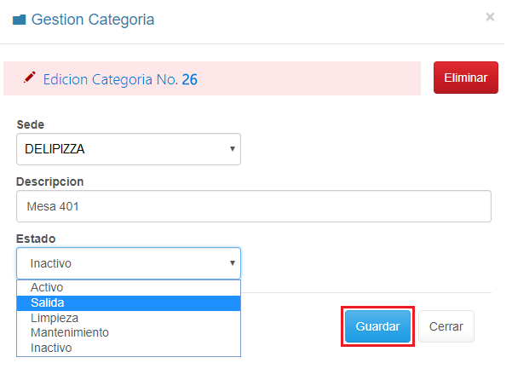Collapse the Estado dropdown showing Inactivo
The image size is (512, 386).
point(129,263)
